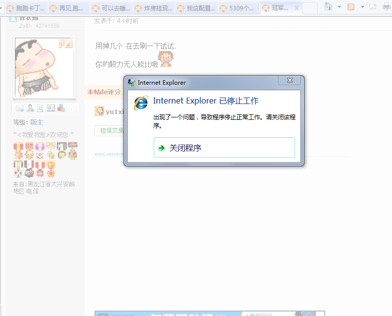This screenshot has height=316, width=392.
Task: Close the Internet Explorer error dialog
Action: click(x=290, y=80)
